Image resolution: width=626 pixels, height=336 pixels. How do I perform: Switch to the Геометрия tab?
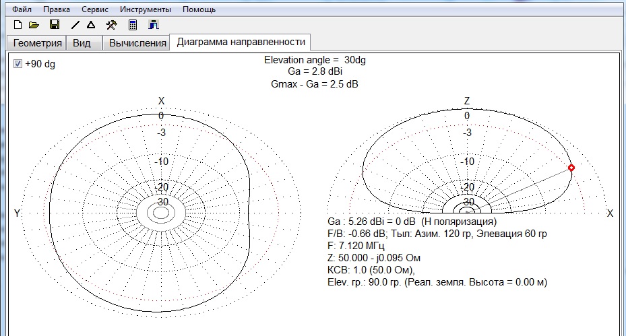click(x=36, y=43)
